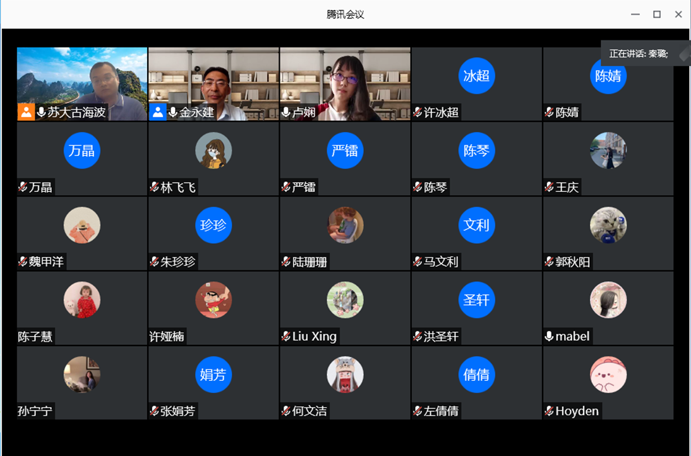Click the muted mic icon for 林飞飞
Screen dimensions: 691x456
pos(154,187)
